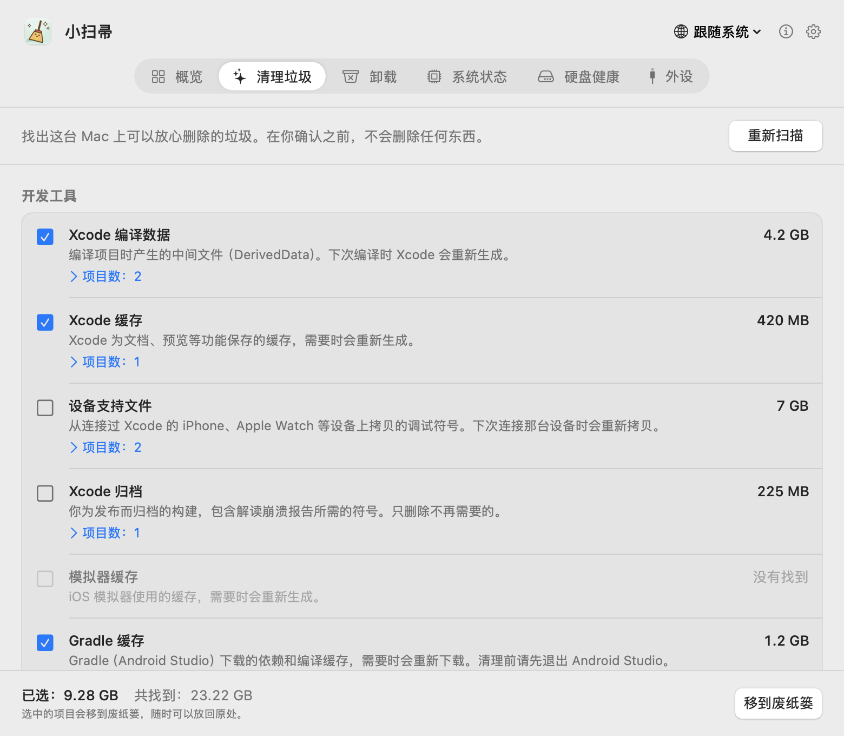The image size is (844, 736).
Task: Click the 已选：9.28 GB summary text
Action: [70, 695]
